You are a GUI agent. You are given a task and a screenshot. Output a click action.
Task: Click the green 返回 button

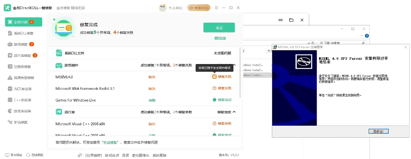pyautogui.click(x=219, y=27)
